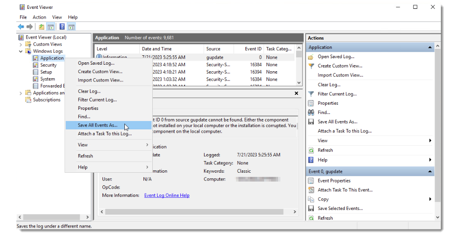The width and height of the screenshot is (449, 236).
Task: Open the Event Log Online Help link
Action: [x=167, y=196]
